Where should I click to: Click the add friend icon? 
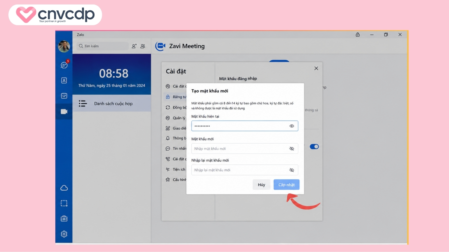click(134, 46)
